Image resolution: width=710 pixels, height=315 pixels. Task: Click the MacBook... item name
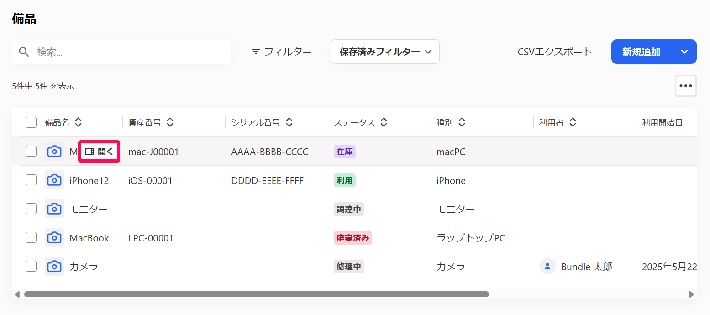[93, 238]
